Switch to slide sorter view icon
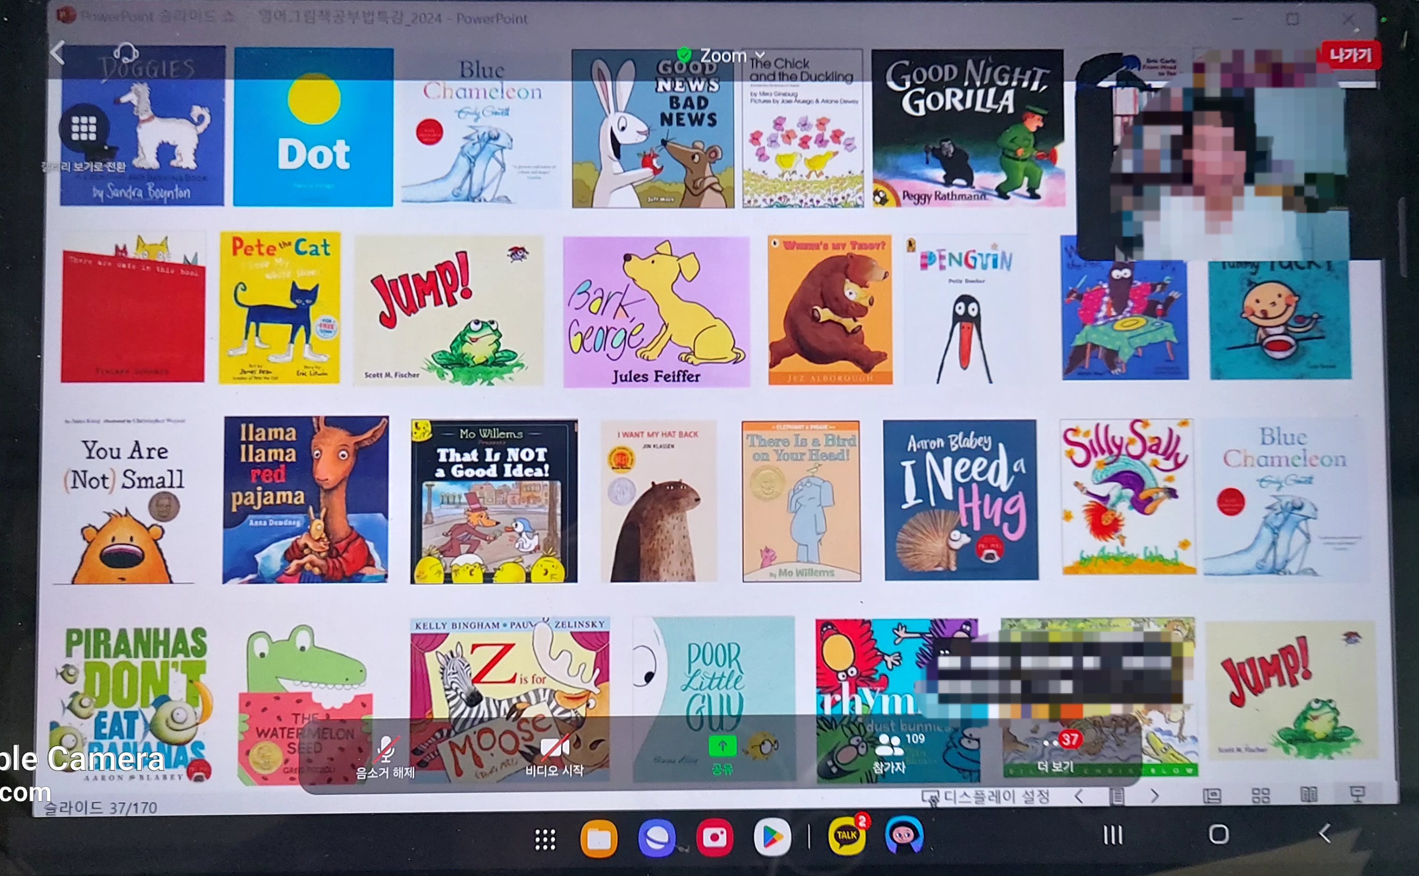This screenshot has width=1419, height=876. click(1260, 795)
